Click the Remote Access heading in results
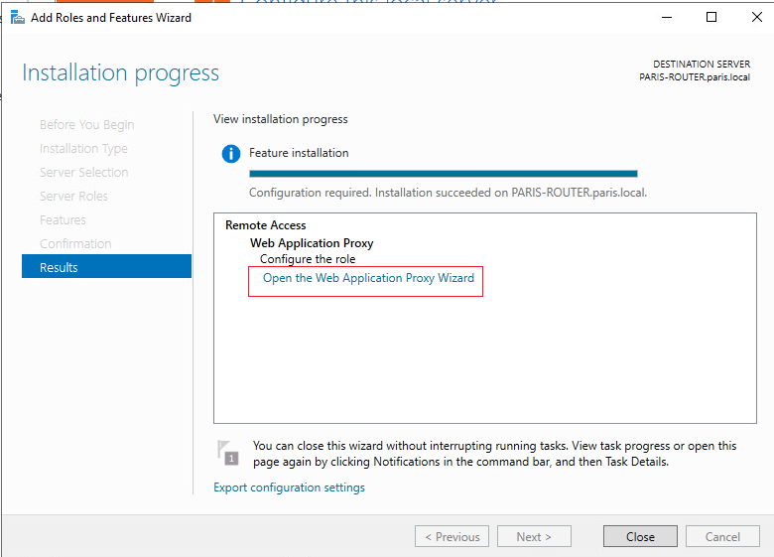The width and height of the screenshot is (774, 557). 266,225
